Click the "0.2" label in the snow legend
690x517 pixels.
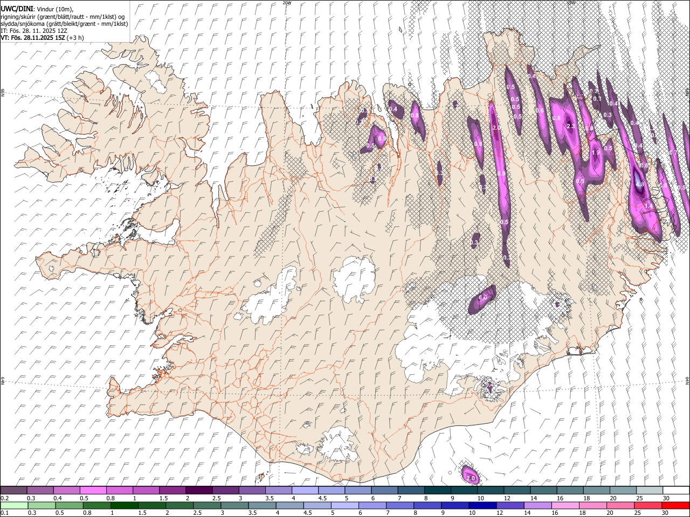tap(4, 498)
